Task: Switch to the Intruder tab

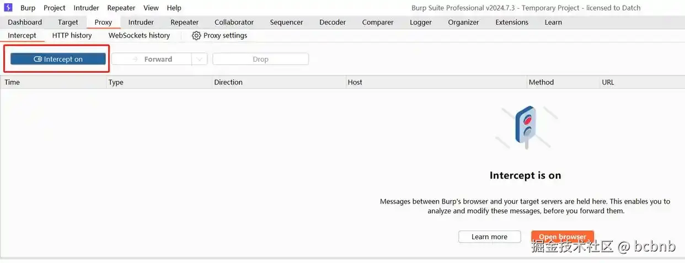Action: 141,22
